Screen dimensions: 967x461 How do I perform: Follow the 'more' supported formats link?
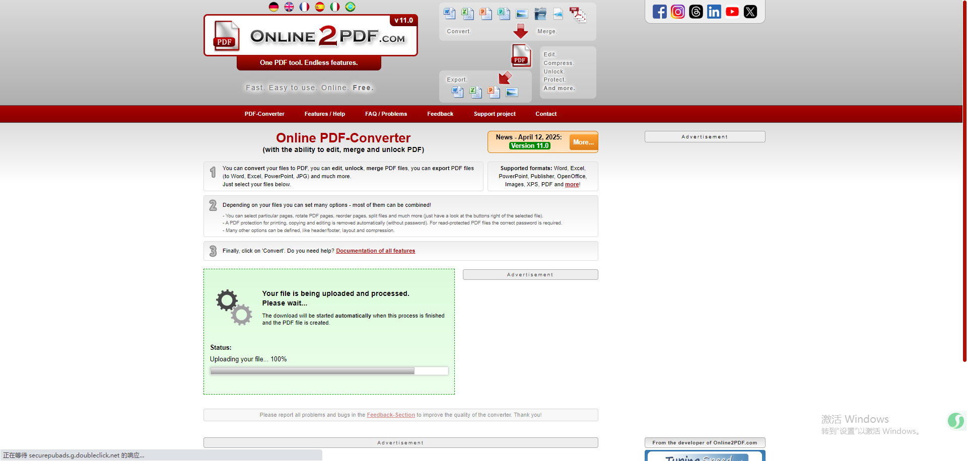point(572,185)
